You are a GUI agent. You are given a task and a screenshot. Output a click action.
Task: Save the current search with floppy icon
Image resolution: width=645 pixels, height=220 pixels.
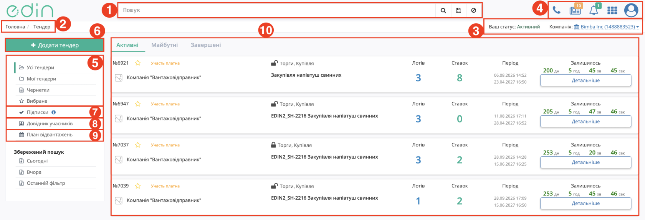[x=458, y=10]
